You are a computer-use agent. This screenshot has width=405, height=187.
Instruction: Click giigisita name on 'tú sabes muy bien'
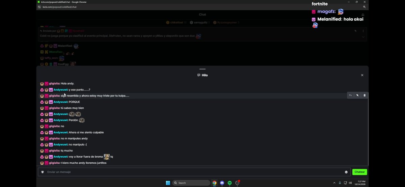coord(54,108)
